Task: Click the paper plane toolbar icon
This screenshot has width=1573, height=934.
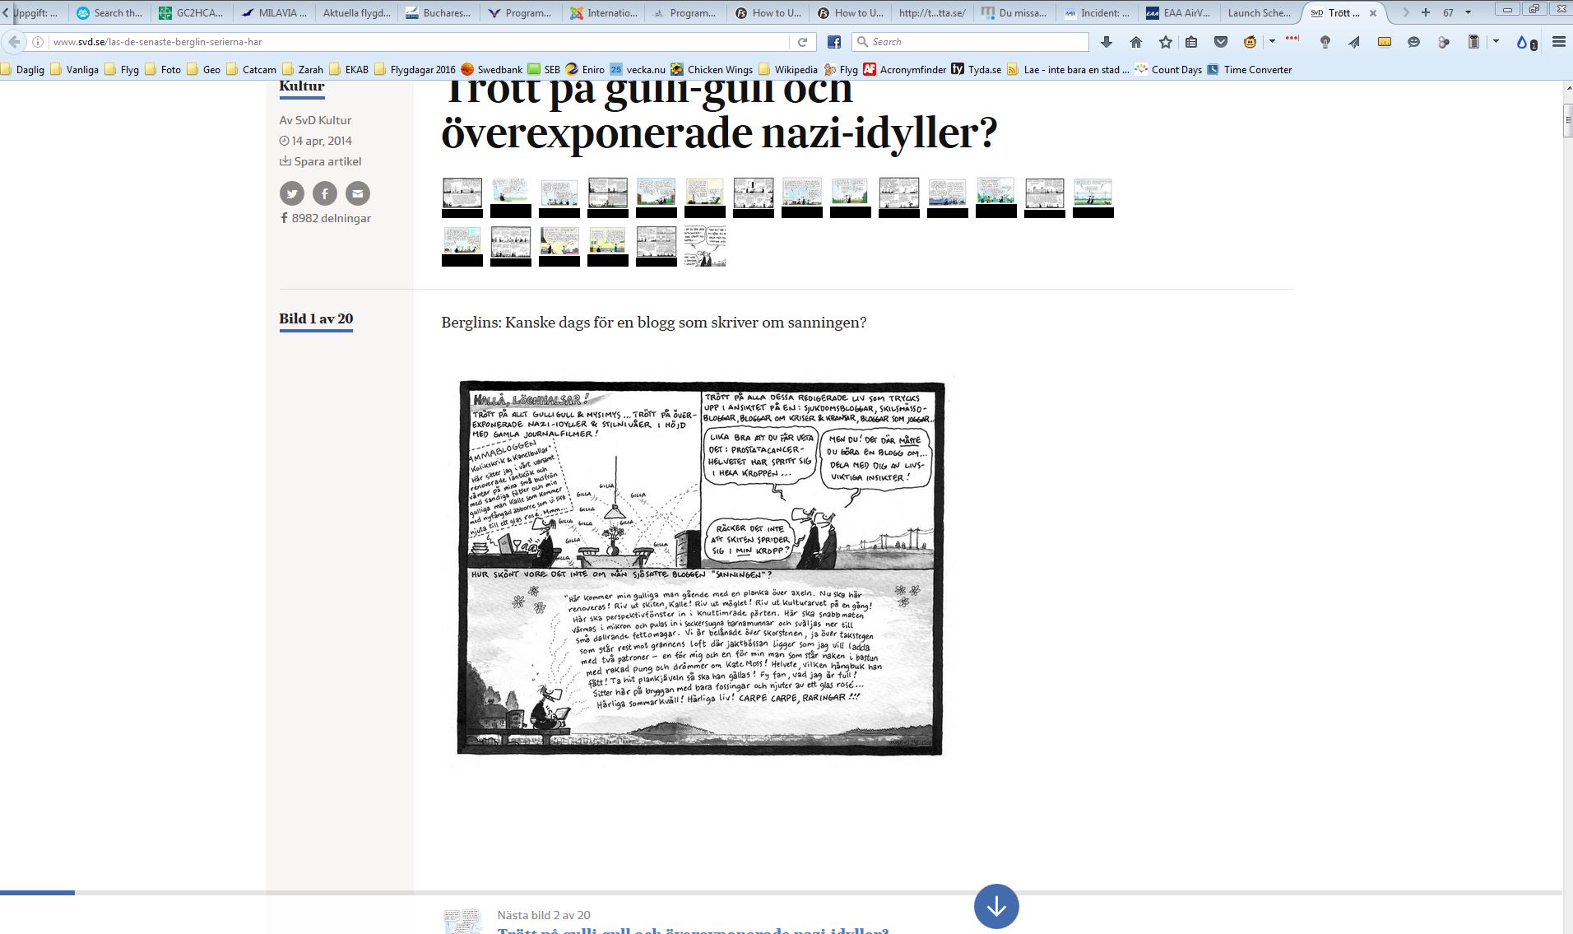Action: coord(1354,42)
